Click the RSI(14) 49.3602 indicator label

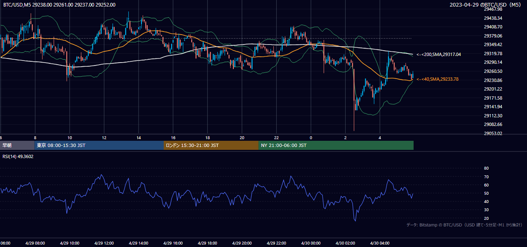18,156
